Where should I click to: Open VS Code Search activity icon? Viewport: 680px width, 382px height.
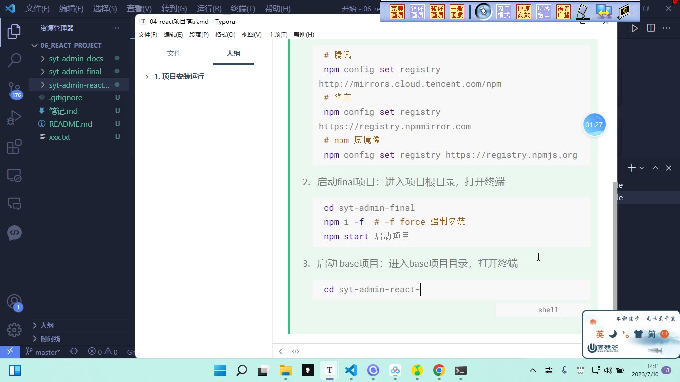(14, 61)
